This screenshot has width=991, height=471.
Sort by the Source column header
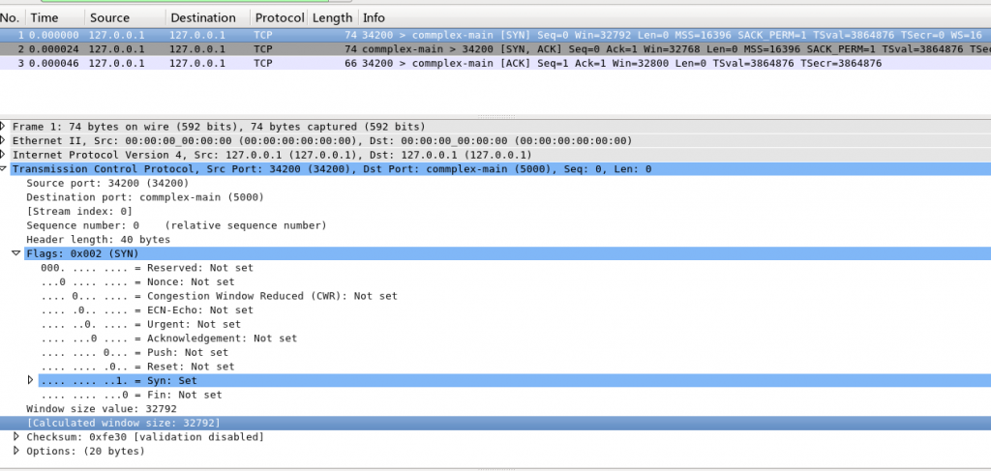pyautogui.click(x=125, y=17)
